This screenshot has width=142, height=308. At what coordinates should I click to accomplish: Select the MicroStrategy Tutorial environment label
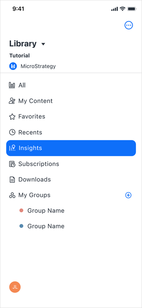[x=20, y=56]
